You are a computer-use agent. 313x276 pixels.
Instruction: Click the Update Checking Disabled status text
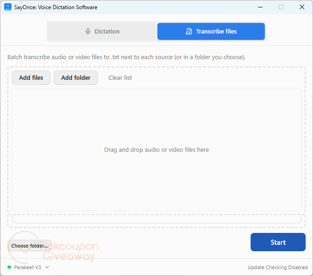click(x=278, y=267)
